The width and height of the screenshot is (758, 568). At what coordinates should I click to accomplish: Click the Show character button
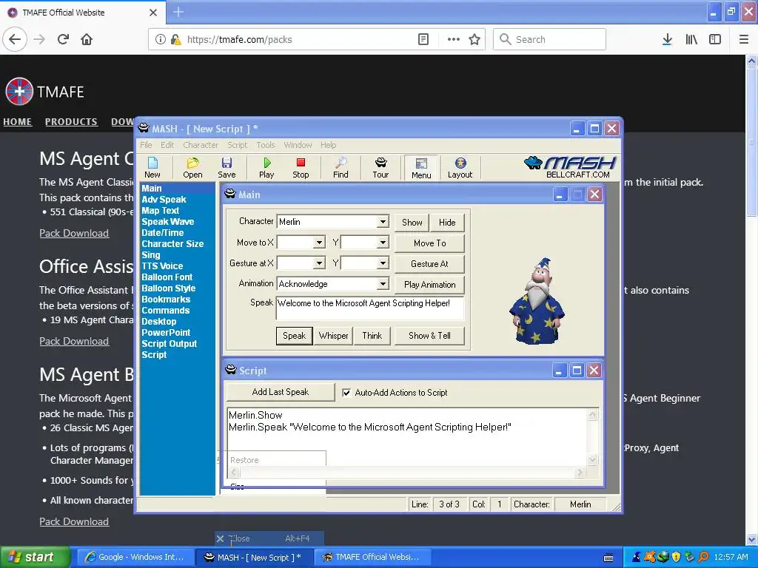[x=412, y=222]
